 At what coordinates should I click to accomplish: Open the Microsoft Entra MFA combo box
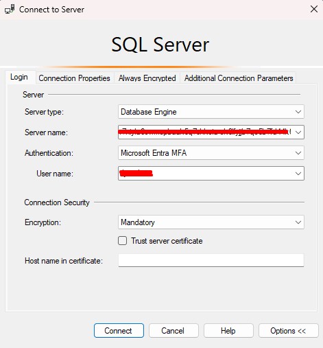[211, 153]
